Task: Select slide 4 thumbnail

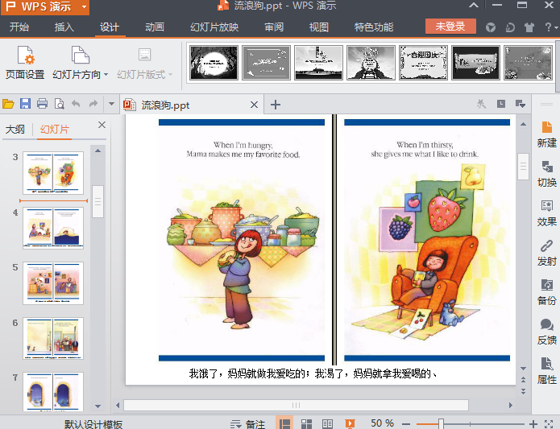Action: (x=53, y=229)
